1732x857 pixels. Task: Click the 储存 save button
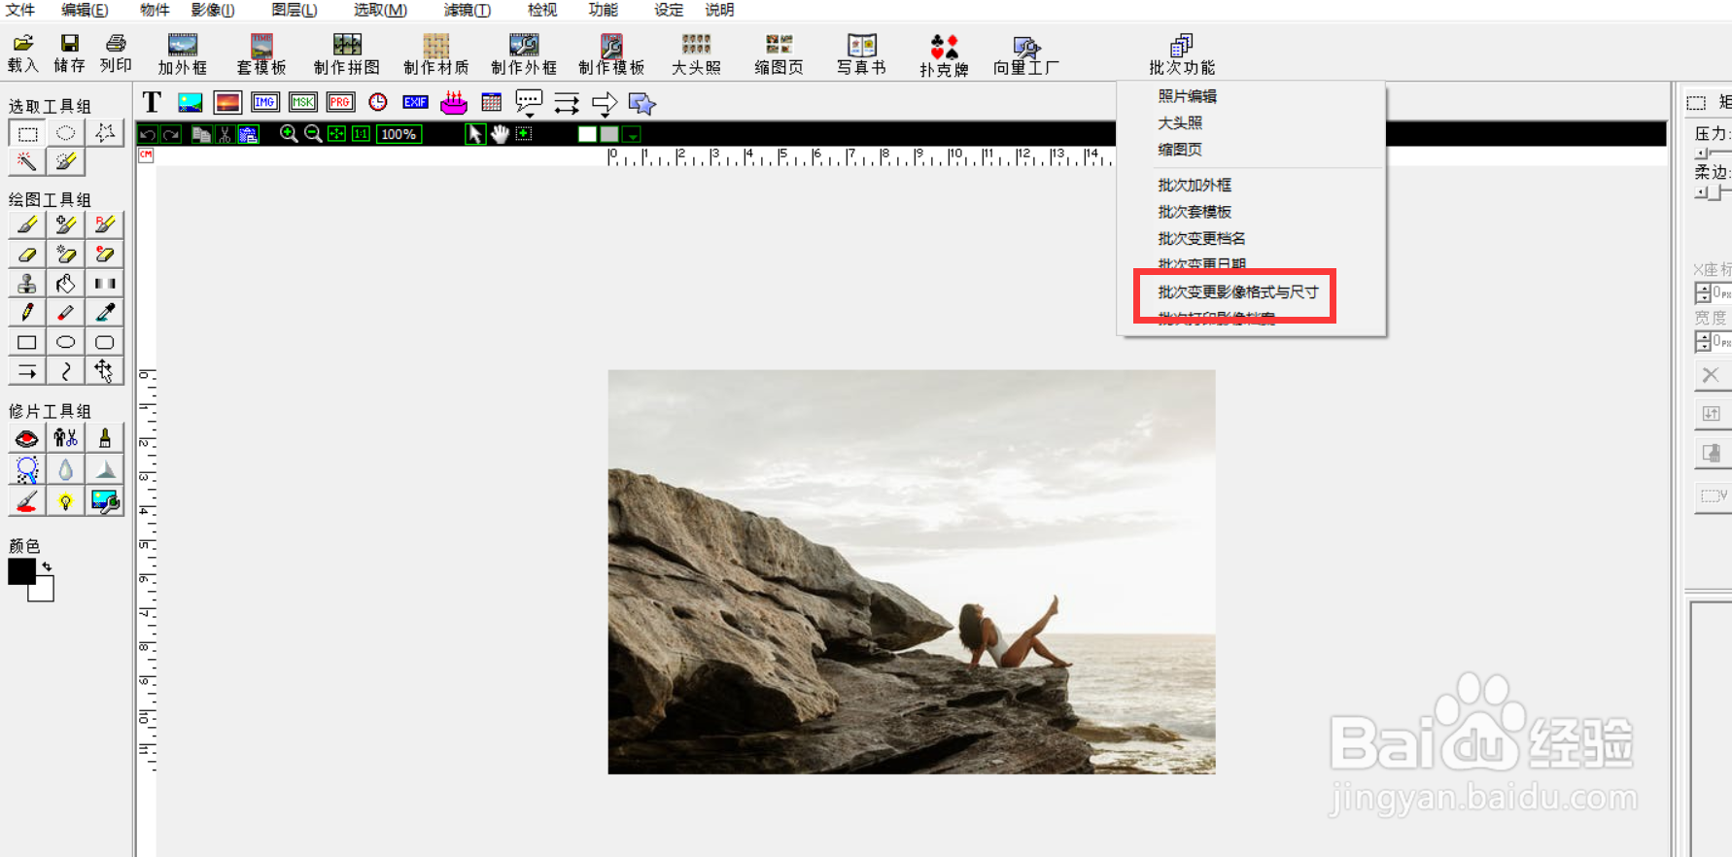tap(69, 54)
